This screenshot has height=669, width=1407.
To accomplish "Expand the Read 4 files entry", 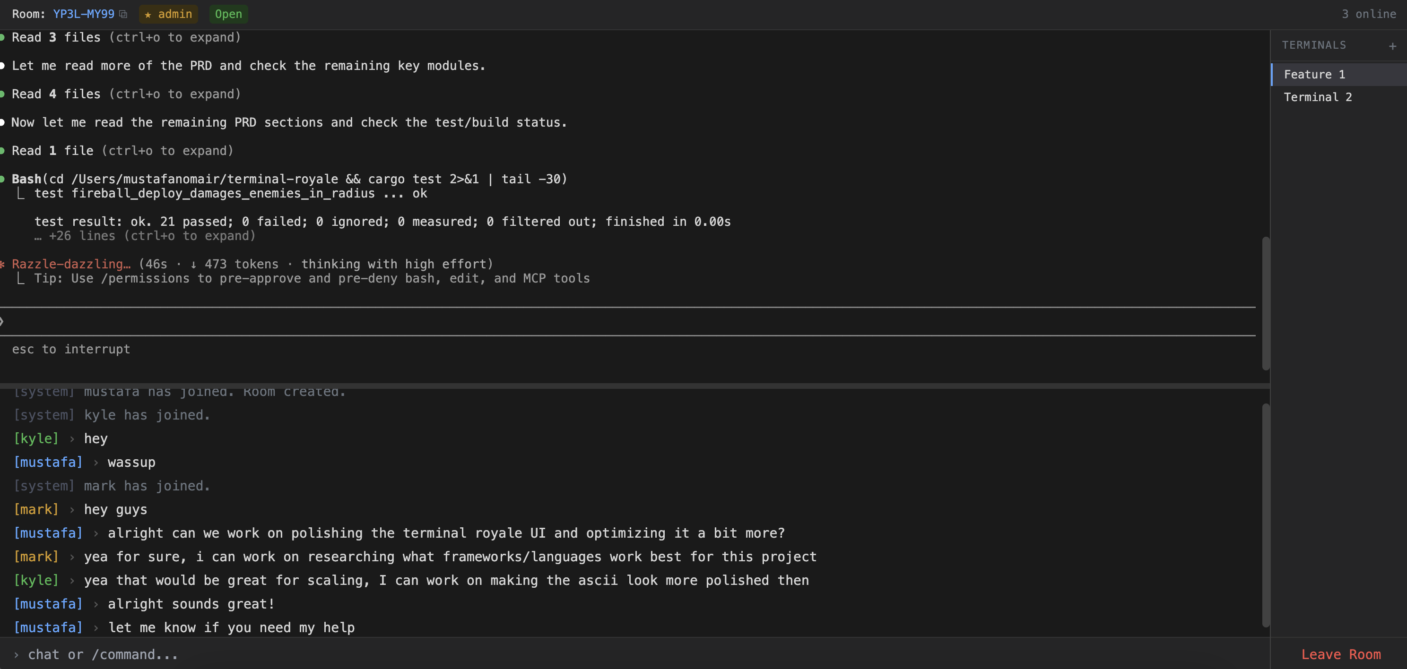I will click(x=126, y=94).
